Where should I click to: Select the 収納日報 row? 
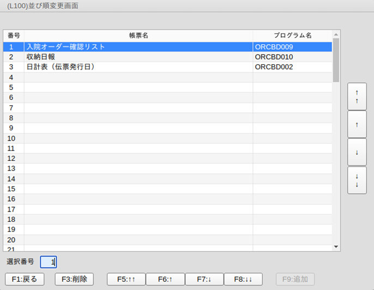(167, 57)
